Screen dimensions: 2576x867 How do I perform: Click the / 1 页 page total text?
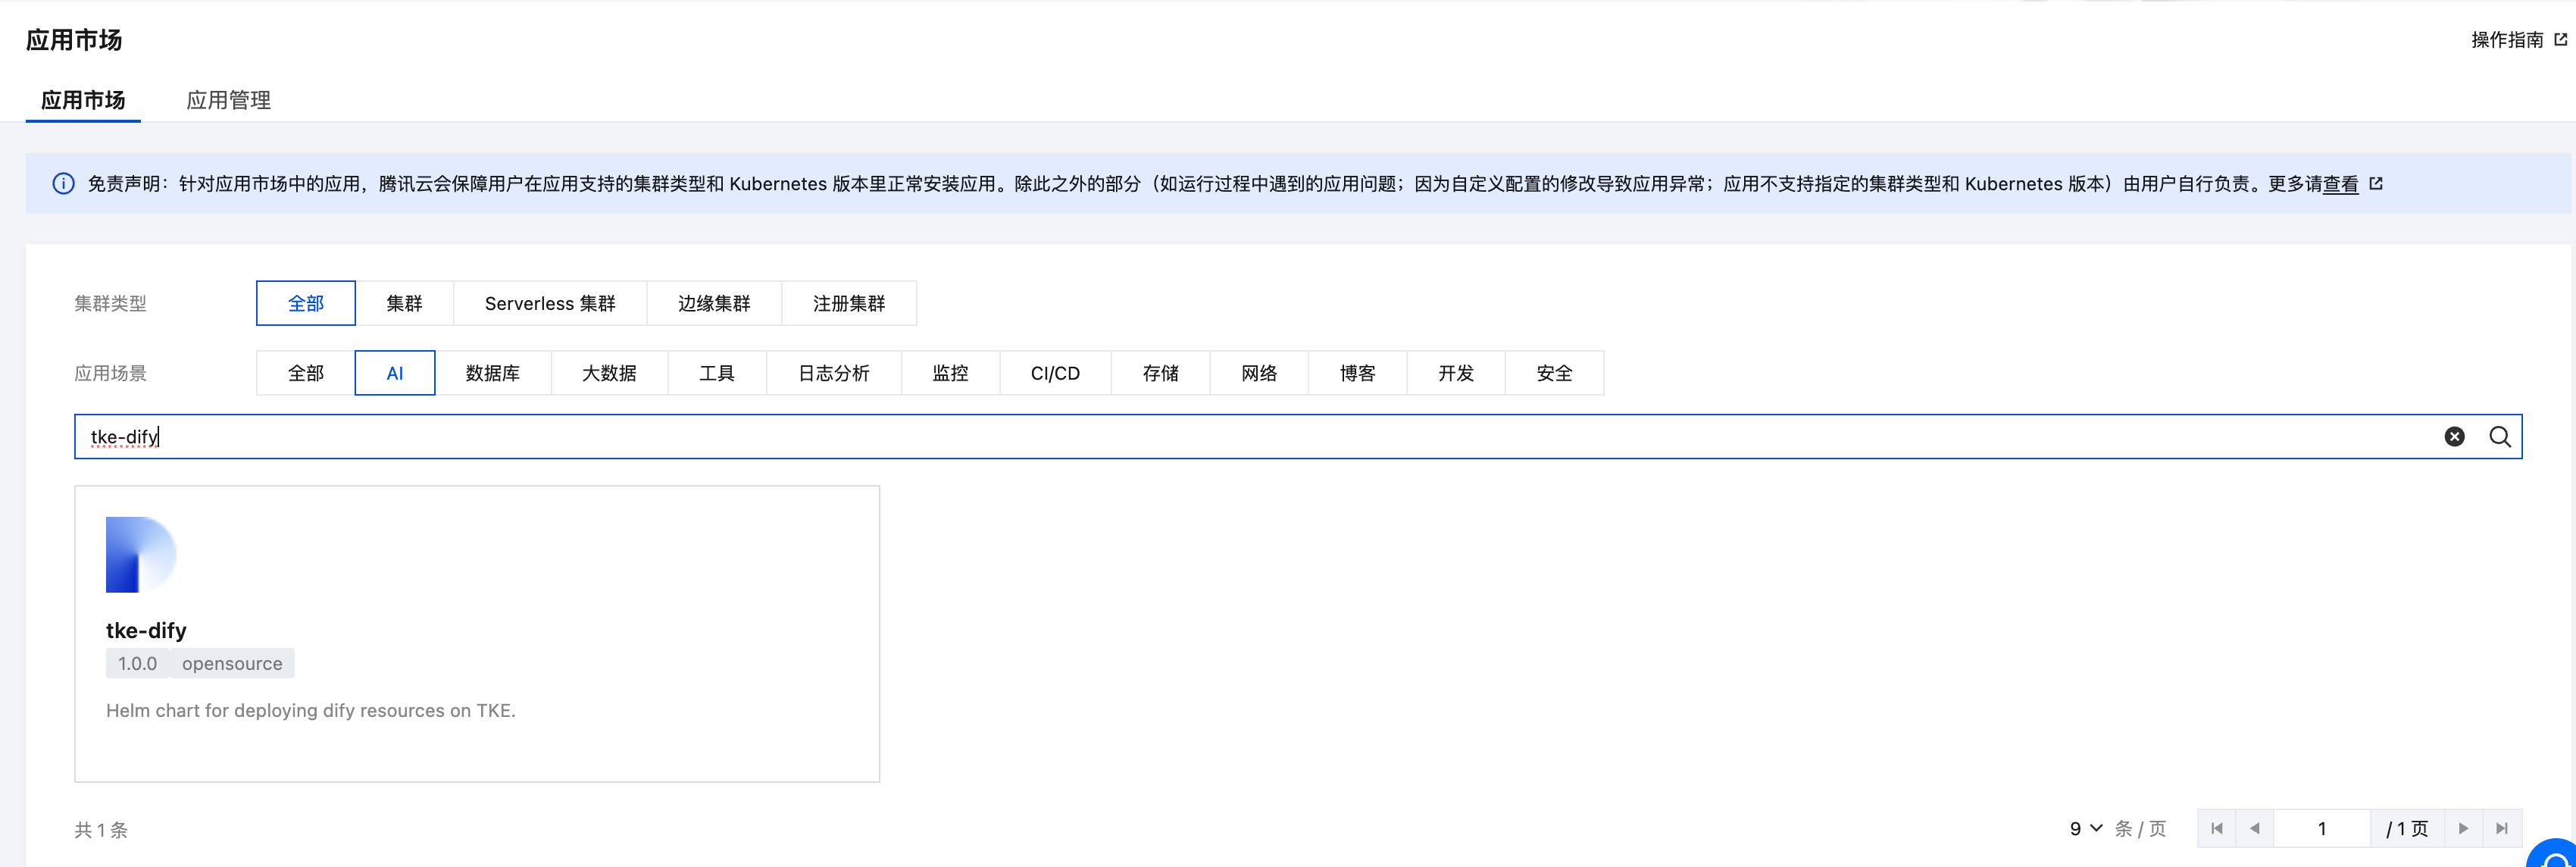click(x=2407, y=828)
